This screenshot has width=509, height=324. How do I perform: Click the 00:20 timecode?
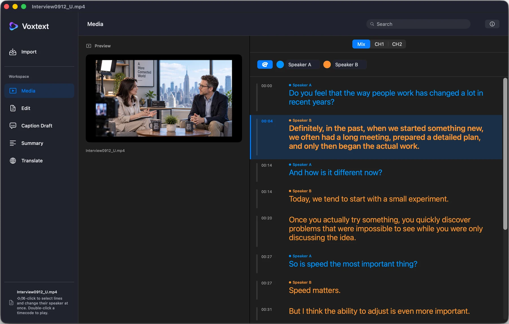coord(267,218)
